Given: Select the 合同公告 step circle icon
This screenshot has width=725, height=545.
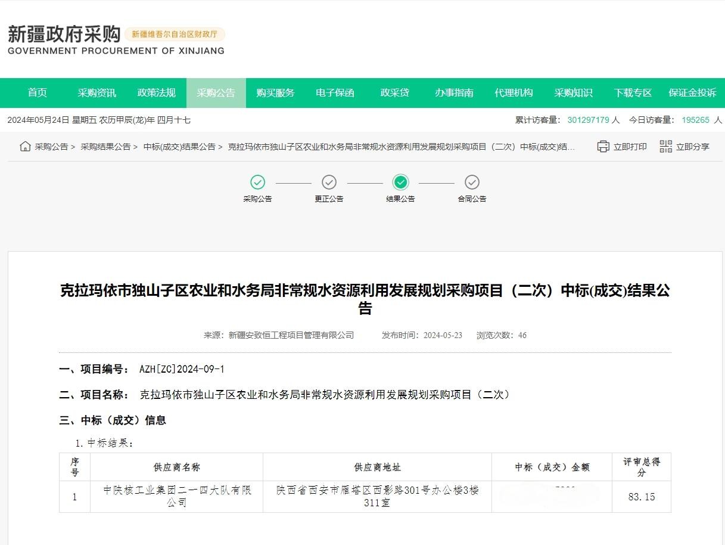Looking at the screenshot, I should 472,182.
